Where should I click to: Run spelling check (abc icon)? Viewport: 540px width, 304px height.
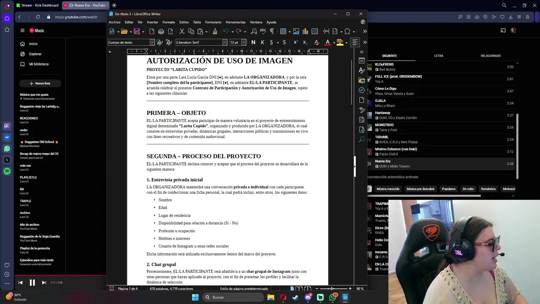(x=263, y=31)
